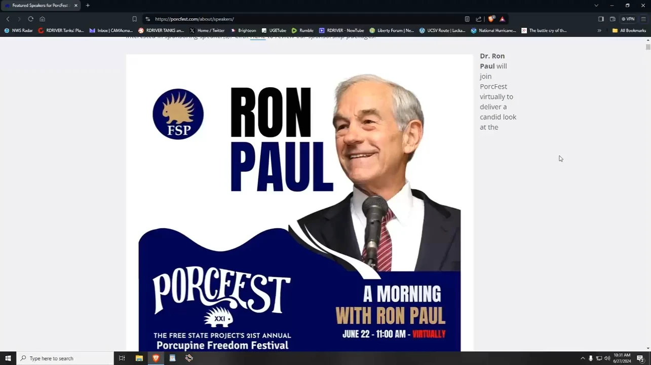Show hidden system tray icons
Viewport: 651px width, 365px height.
583,358
